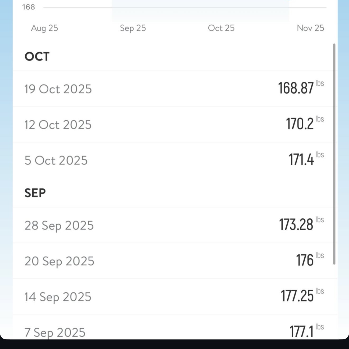This screenshot has height=349, width=349.
Task: Tap the 5 Oct 2025 entry
Action: (x=56, y=160)
